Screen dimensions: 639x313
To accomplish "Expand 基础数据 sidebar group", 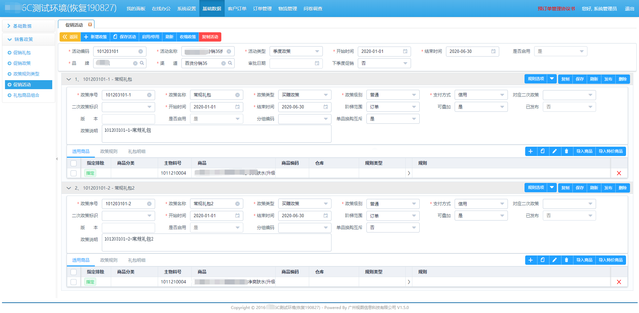I will 29,26.
